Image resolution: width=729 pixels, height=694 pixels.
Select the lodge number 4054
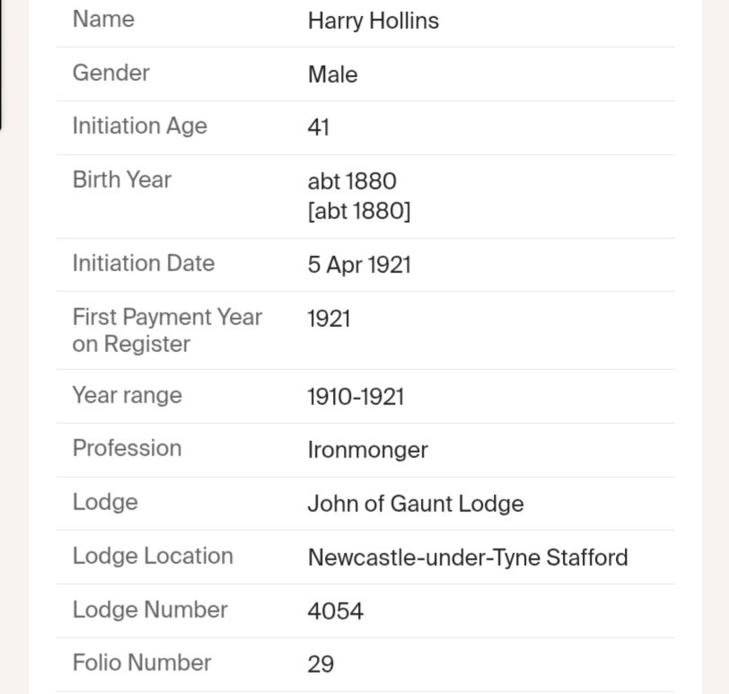click(335, 611)
